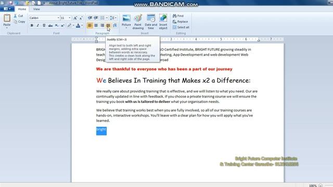Click the left indent marker on ruler
333x187 pixels.
tap(96, 41)
